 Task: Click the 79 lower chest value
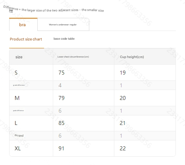pyautogui.click(x=62, y=98)
